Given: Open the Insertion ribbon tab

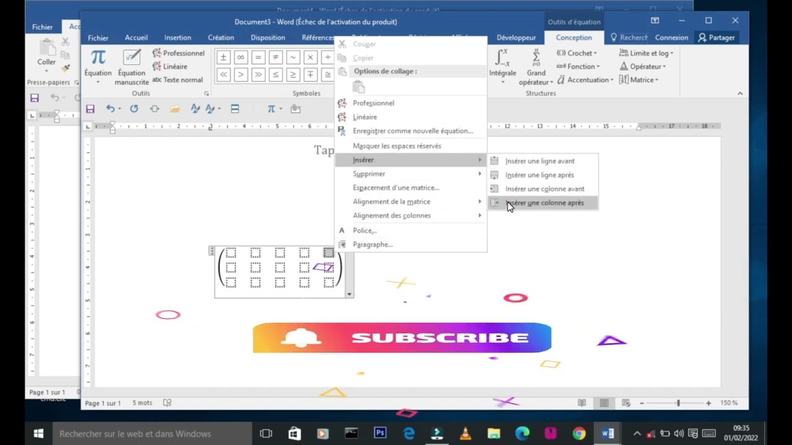Looking at the screenshot, I should coord(178,38).
